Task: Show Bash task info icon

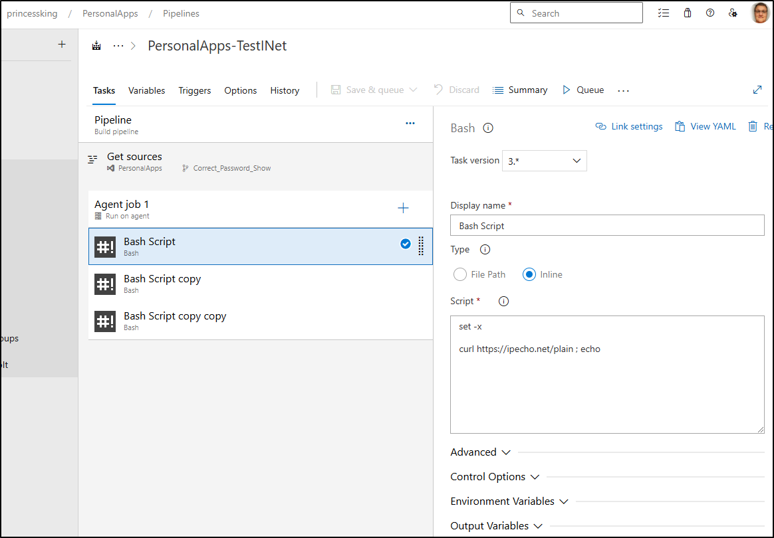Action: click(x=487, y=128)
